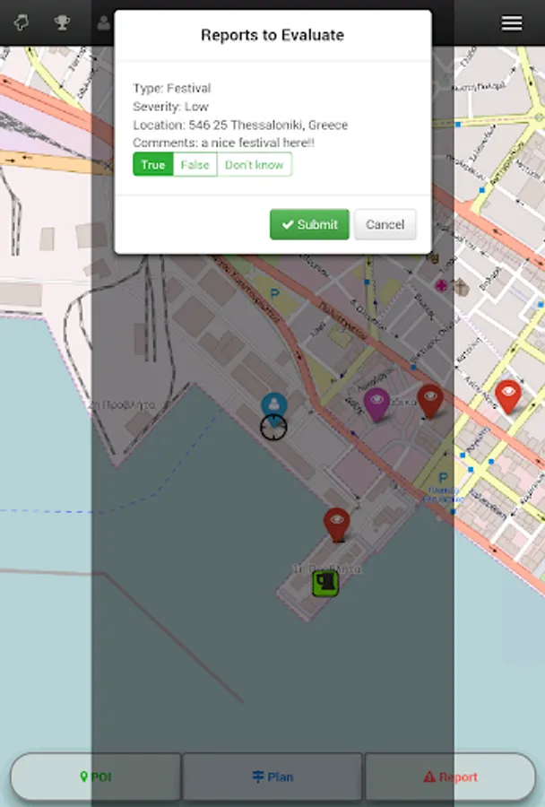Tap the leftmost icon in the top bar
545x807 pixels.
coord(22,22)
